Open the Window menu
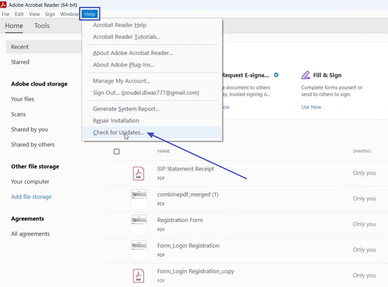The height and width of the screenshot is (287, 388). [70, 14]
